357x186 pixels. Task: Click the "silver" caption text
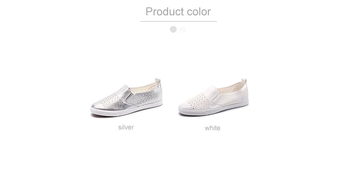click(x=126, y=127)
